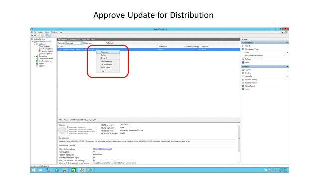Select WSUS Updates in the tree
319x179 pixels.
46,54
